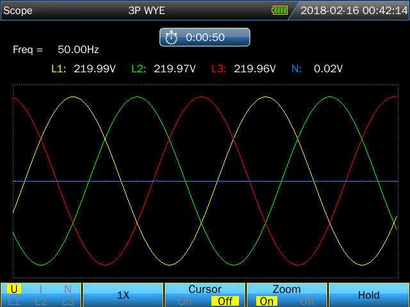Turn Cursor On
The image size is (410, 307).
tap(184, 301)
